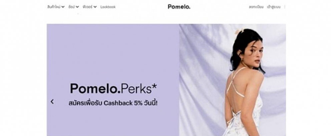Viewport: 331px width, 136px height.
Task: Expand the chevron beside ฟีเจอร์
Action: click(95, 7)
